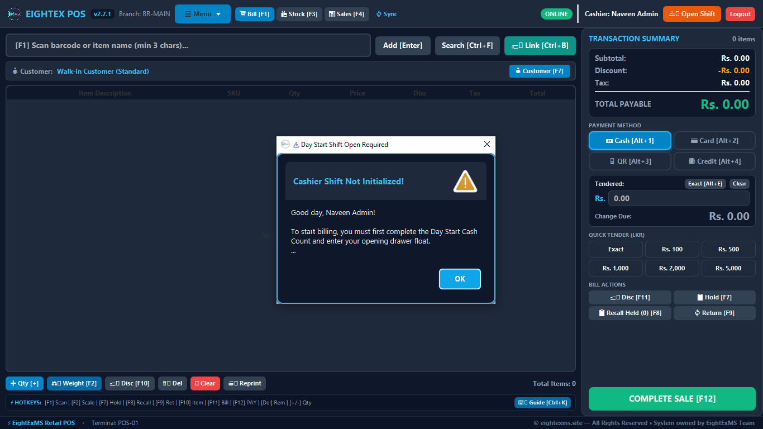Open the Sales [F4] view
The image size is (763, 429).
click(347, 14)
